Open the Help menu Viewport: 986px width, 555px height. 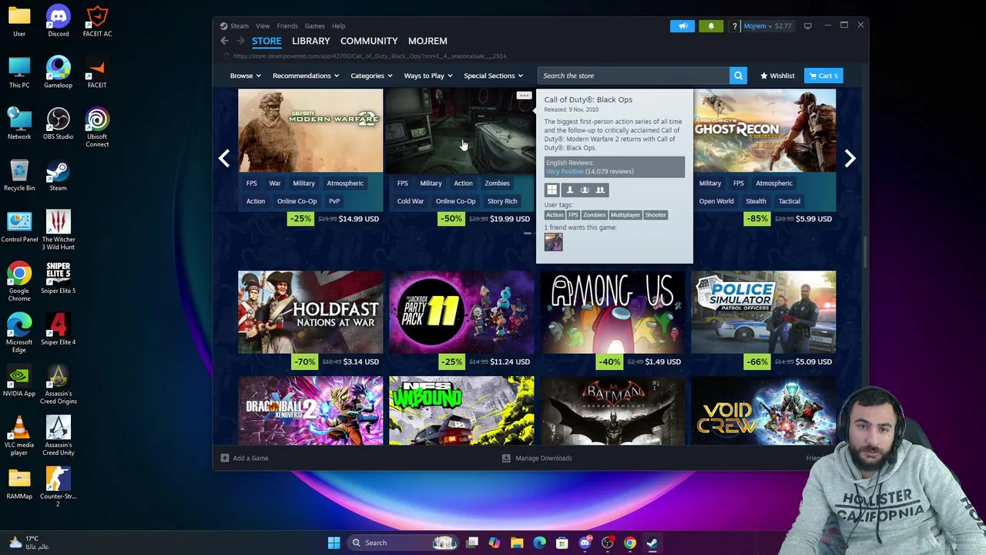(338, 26)
